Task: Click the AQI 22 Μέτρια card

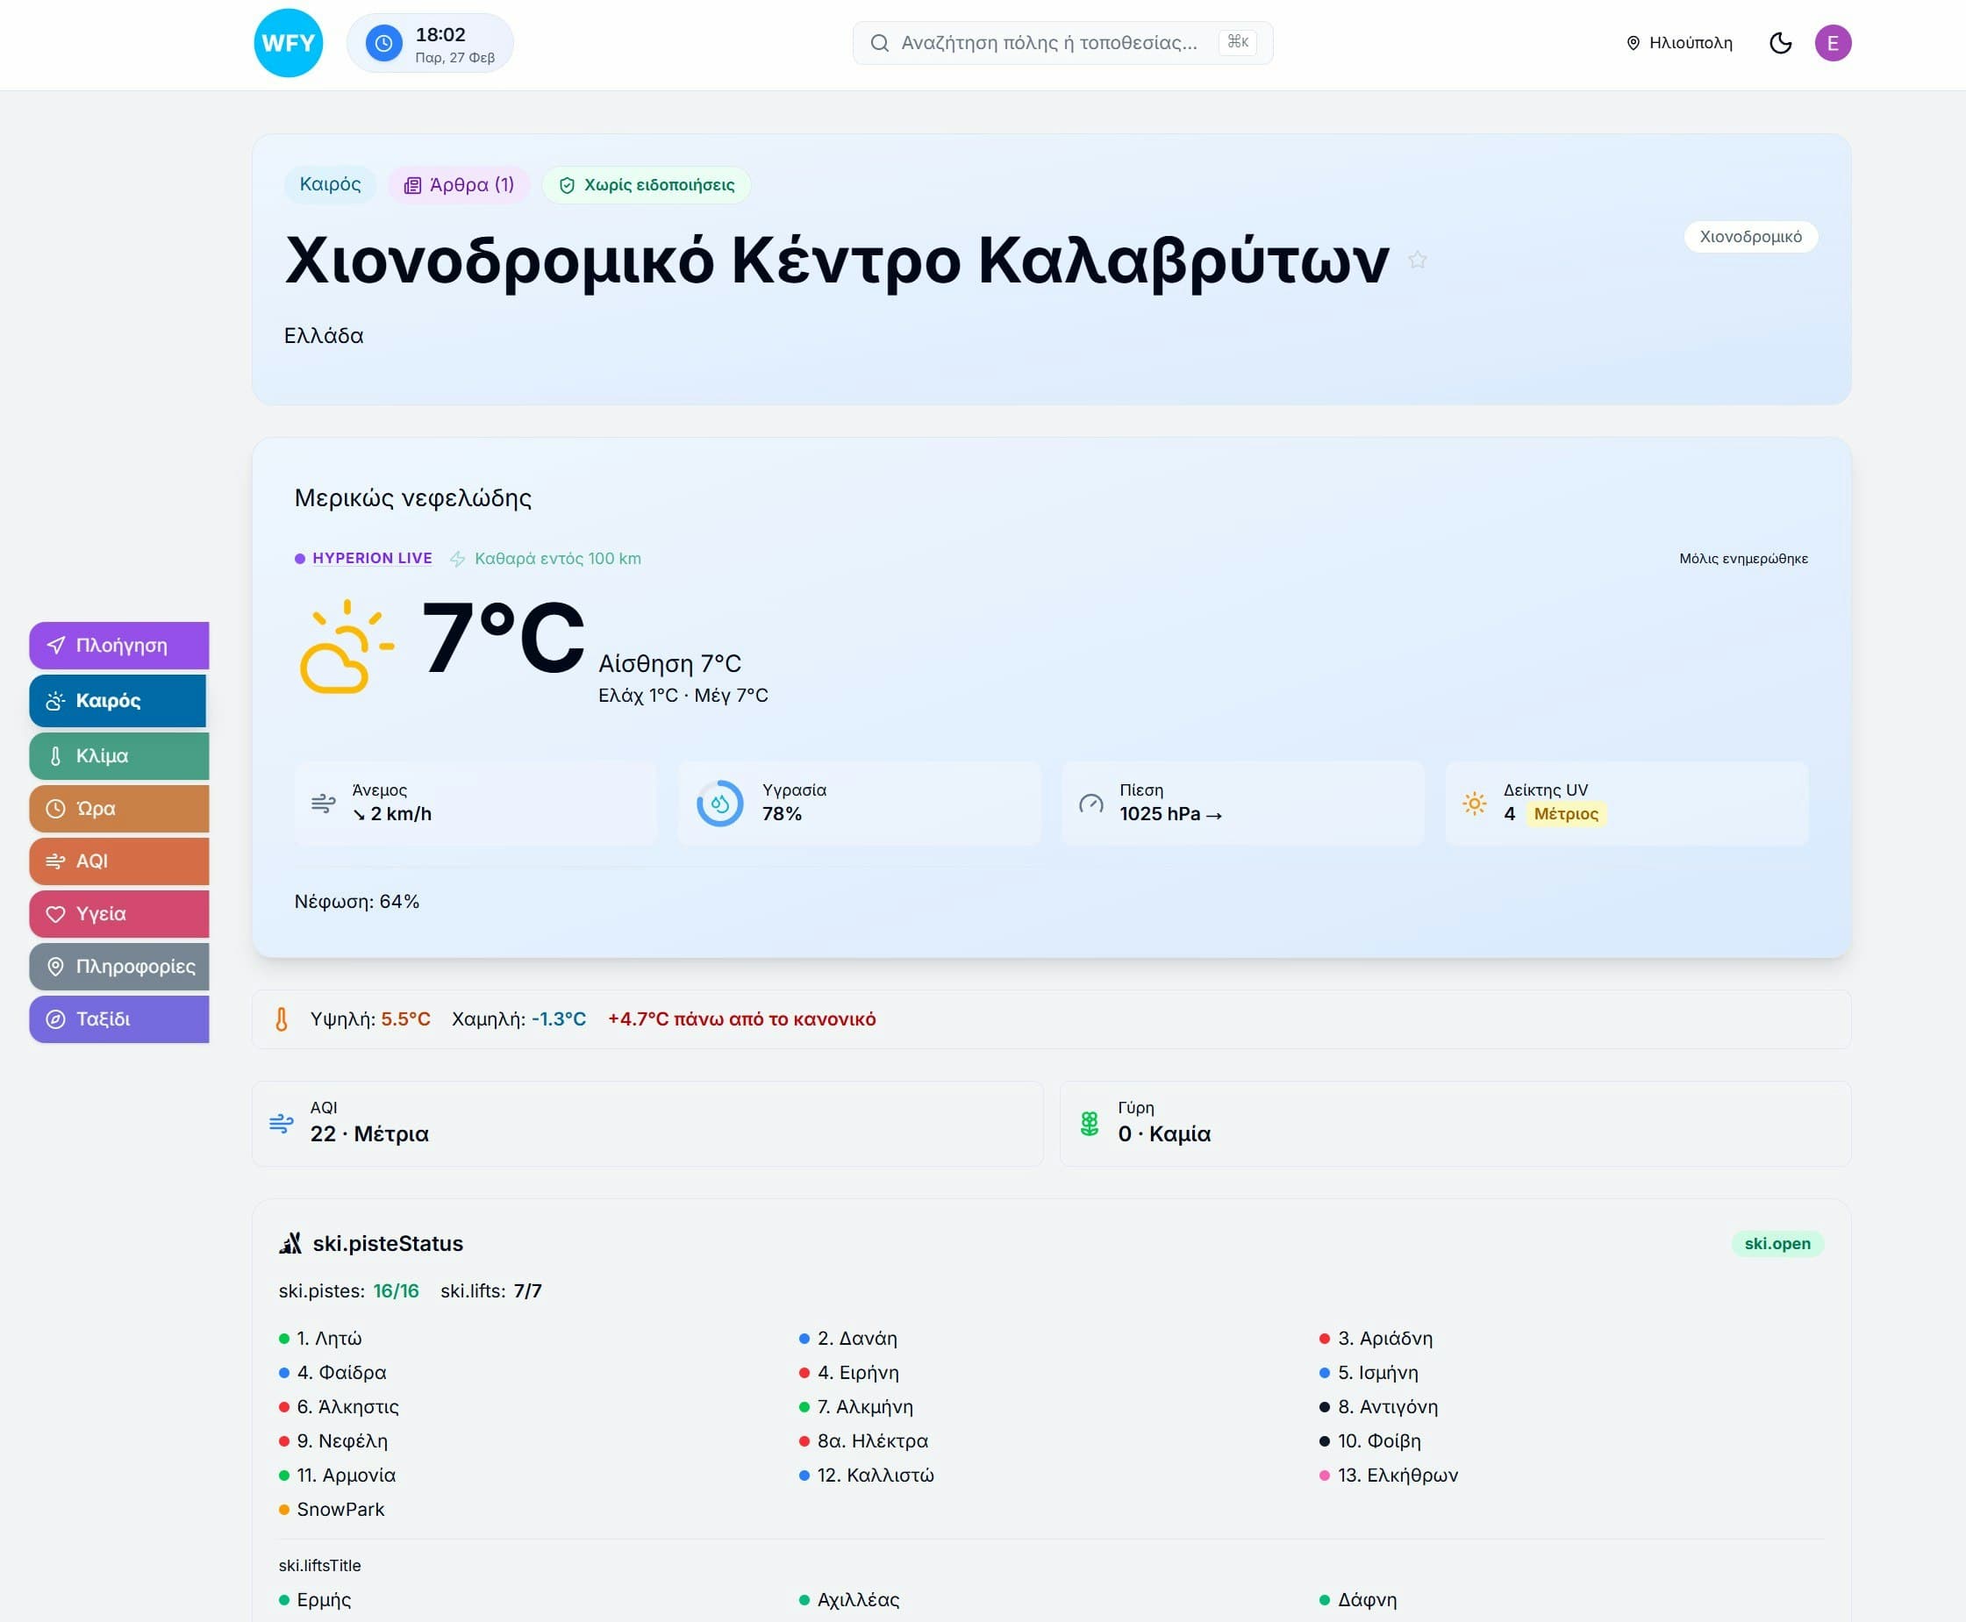Action: tap(647, 1123)
